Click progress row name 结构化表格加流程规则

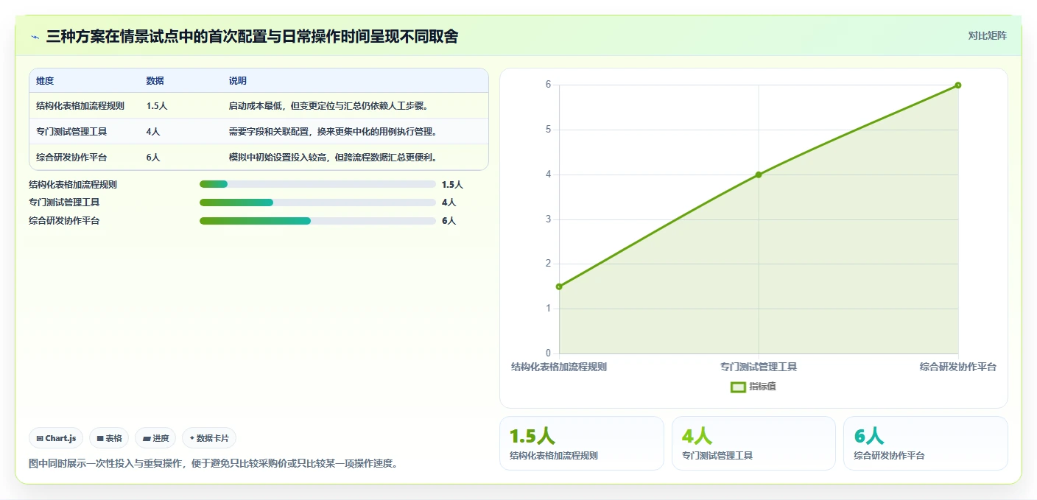point(73,185)
